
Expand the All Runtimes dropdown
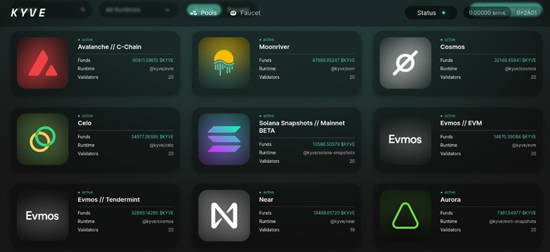click(138, 10)
